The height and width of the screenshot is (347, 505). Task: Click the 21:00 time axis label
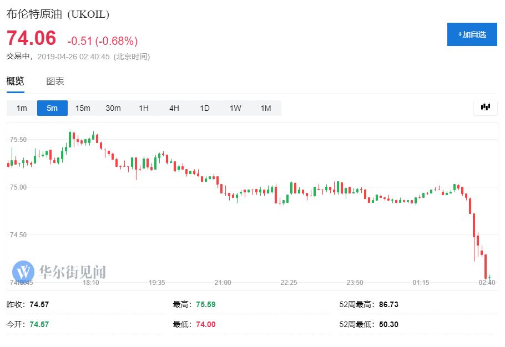point(223,283)
